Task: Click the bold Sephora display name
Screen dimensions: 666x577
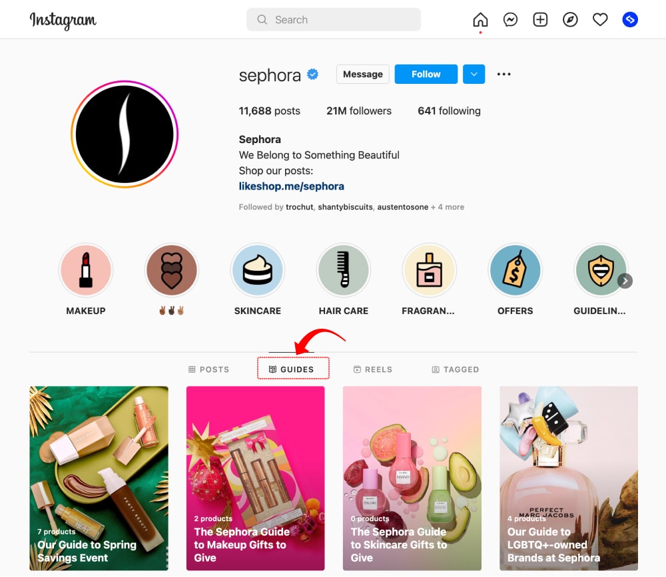Action: (260, 139)
